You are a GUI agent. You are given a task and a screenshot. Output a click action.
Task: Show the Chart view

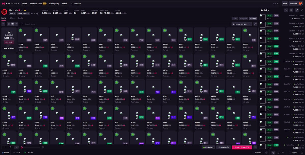pyautogui.click(x=235, y=18)
